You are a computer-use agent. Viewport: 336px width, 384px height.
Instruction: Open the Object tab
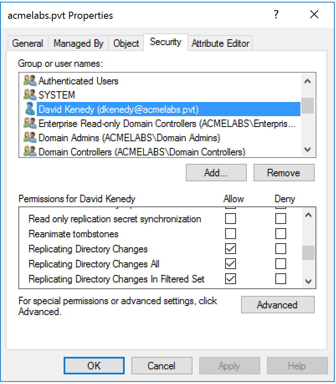click(x=126, y=43)
